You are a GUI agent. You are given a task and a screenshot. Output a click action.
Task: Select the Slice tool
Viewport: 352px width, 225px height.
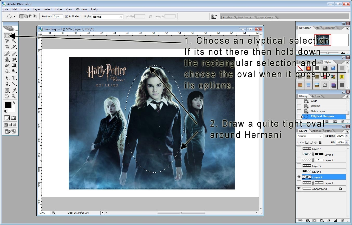click(14, 47)
